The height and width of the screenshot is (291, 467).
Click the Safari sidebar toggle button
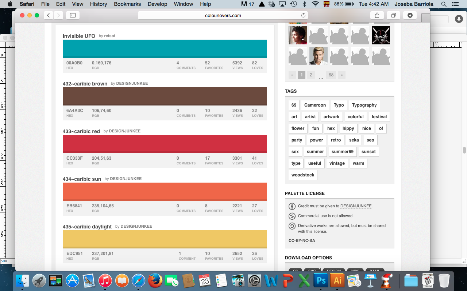(73, 15)
